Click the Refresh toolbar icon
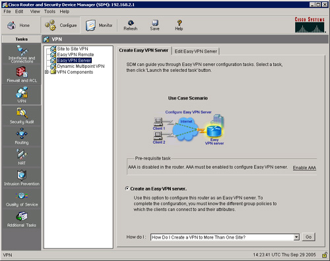Image resolution: width=330 pixels, height=261 pixels. pos(131,26)
